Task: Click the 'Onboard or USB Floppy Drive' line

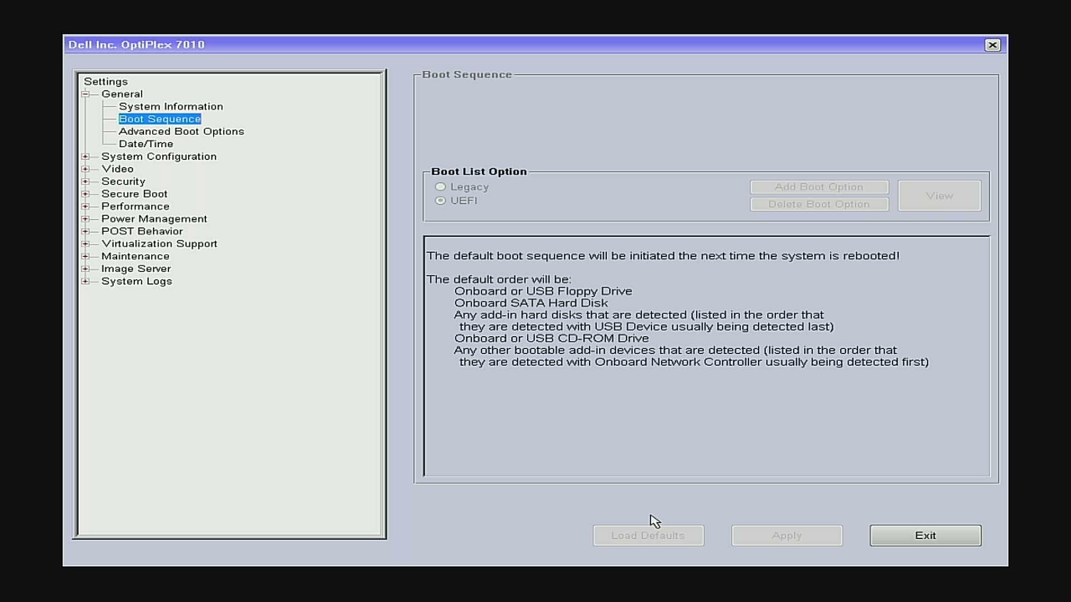Action: click(543, 292)
